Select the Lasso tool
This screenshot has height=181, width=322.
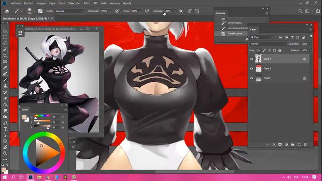tap(5, 43)
